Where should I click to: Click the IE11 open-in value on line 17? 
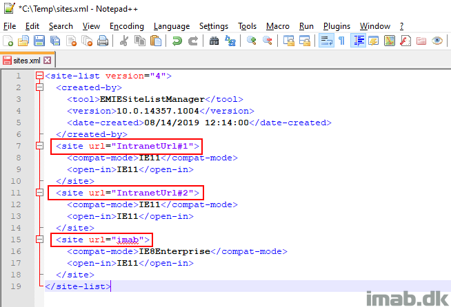pos(128,264)
